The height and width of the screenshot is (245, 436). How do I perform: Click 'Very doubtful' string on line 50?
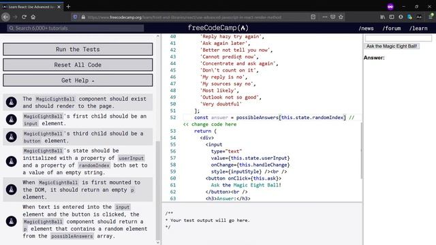pyautogui.click(x=221, y=104)
